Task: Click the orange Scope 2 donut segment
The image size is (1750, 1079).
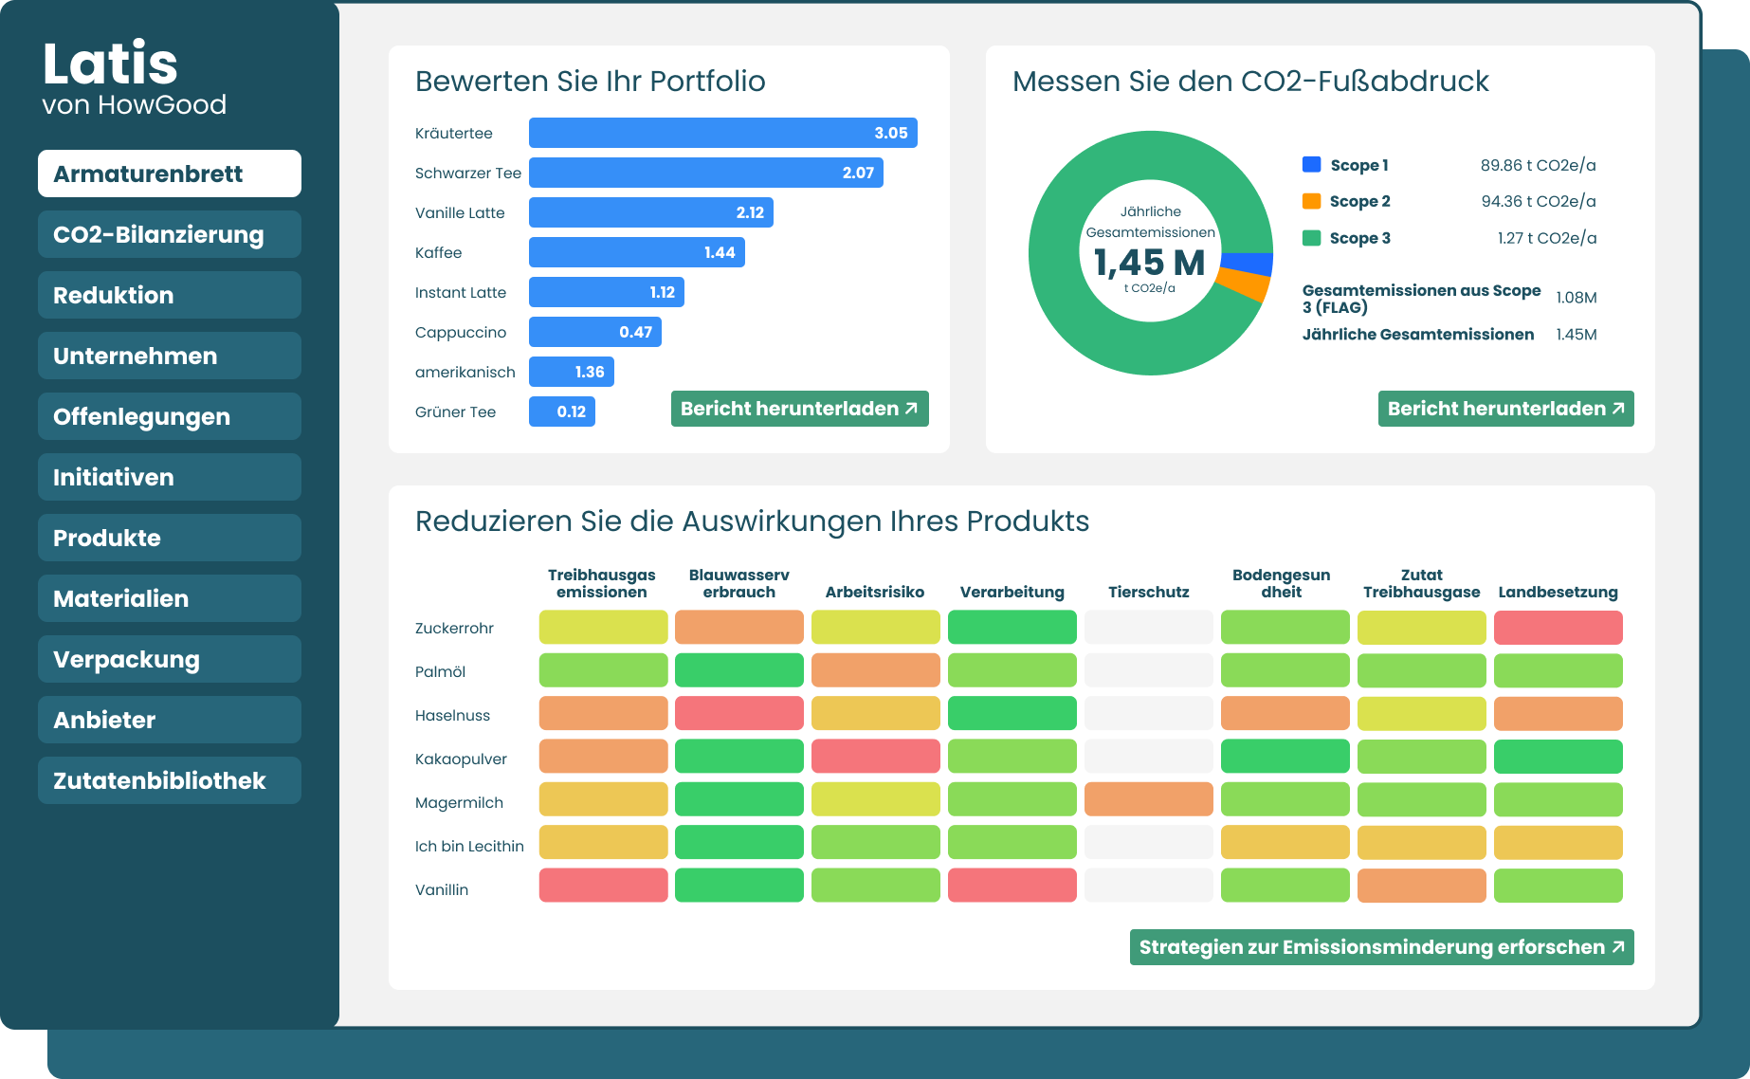Action: pos(1244,284)
